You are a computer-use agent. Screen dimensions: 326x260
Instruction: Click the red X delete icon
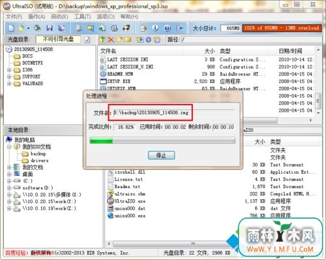(111, 39)
